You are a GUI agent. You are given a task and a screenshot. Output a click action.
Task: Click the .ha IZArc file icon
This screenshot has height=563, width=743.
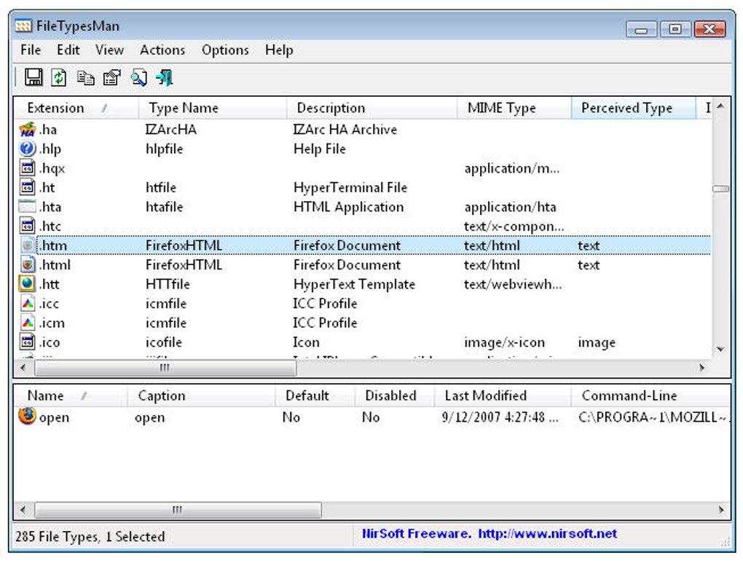(x=28, y=130)
